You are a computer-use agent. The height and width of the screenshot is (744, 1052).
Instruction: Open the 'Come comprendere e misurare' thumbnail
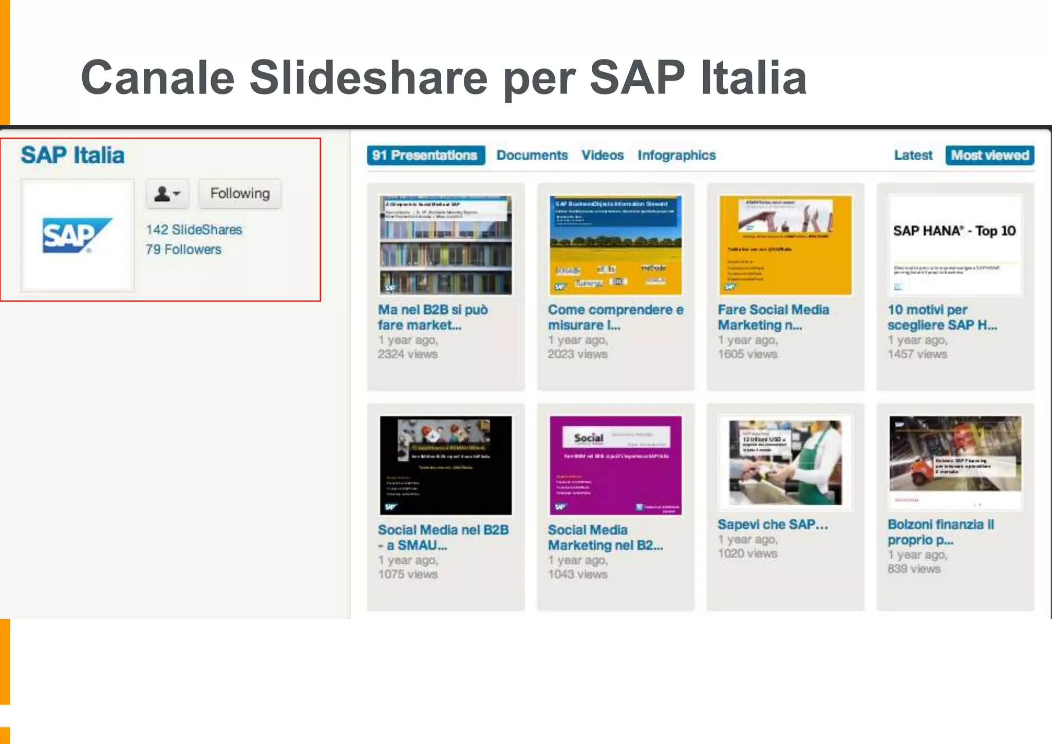(x=615, y=245)
